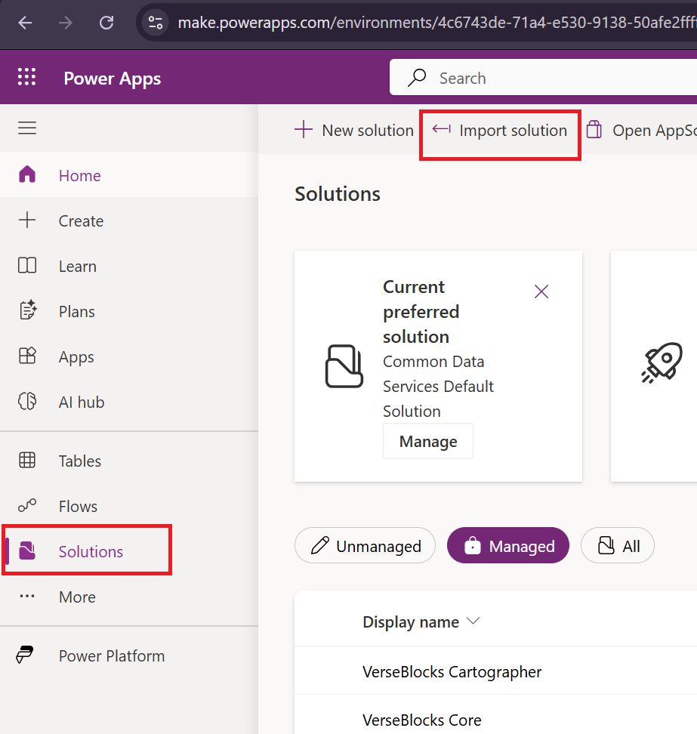Click the magnifier icon in Search
Image resolution: width=697 pixels, height=734 pixels.
417,78
